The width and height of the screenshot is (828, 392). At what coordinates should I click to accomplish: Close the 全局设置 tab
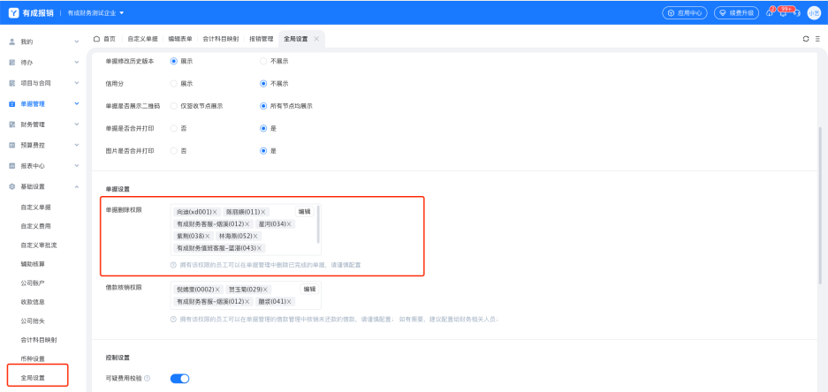tap(316, 40)
